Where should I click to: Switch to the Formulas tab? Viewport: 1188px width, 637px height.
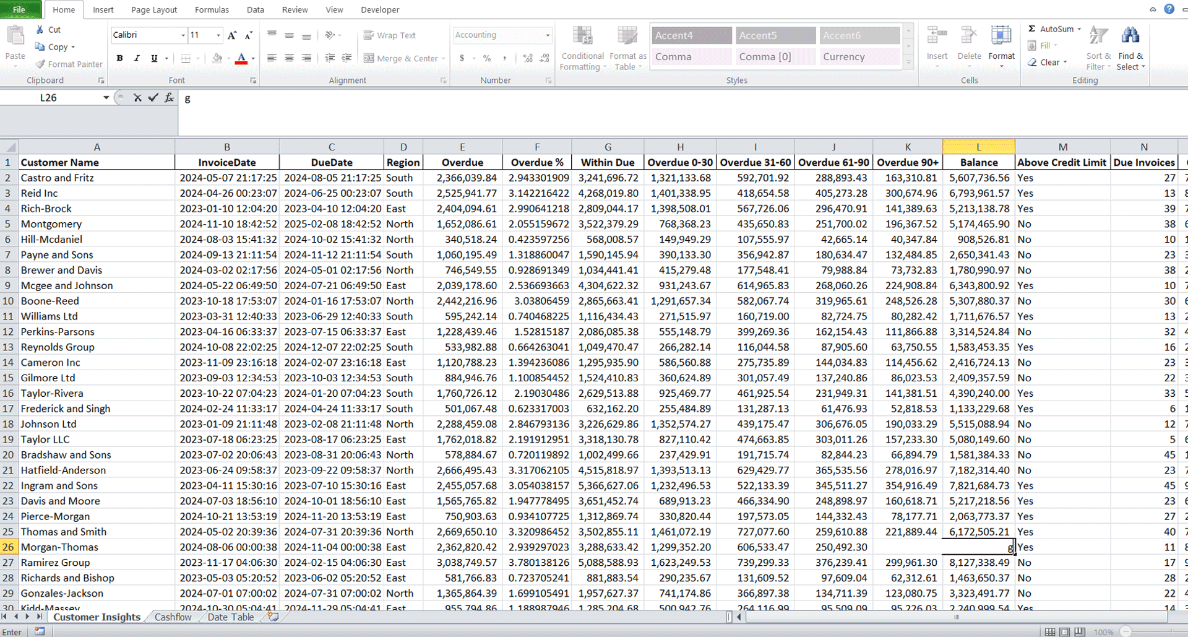pos(212,10)
